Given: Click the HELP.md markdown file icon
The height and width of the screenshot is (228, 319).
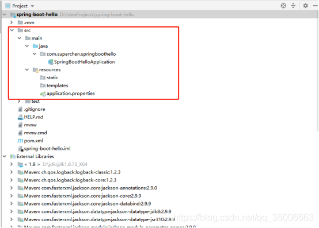Looking at the screenshot, I should tap(20, 117).
